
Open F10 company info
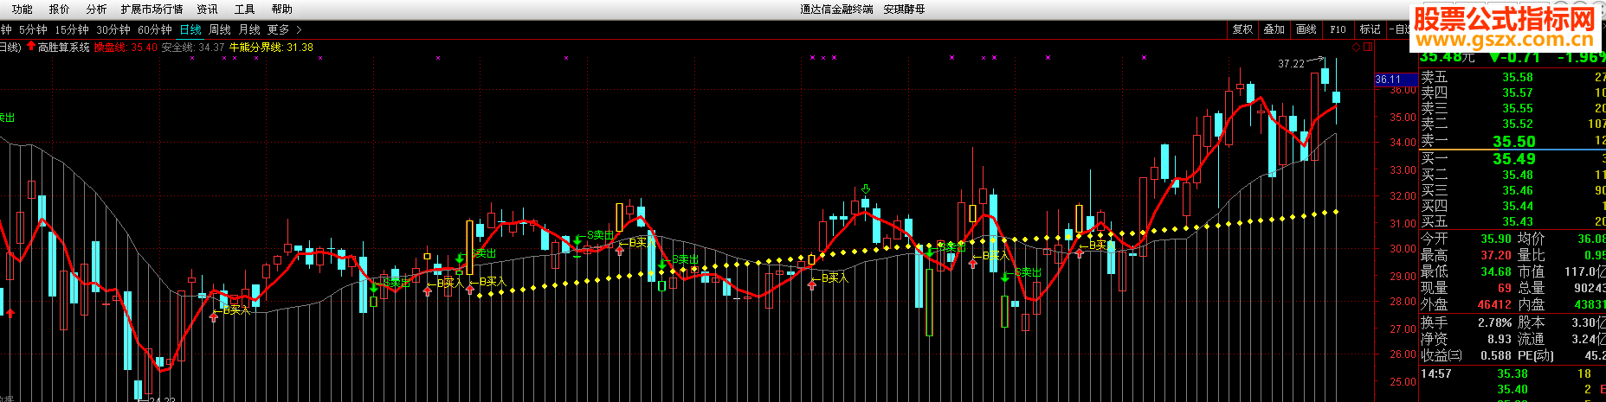(1338, 29)
